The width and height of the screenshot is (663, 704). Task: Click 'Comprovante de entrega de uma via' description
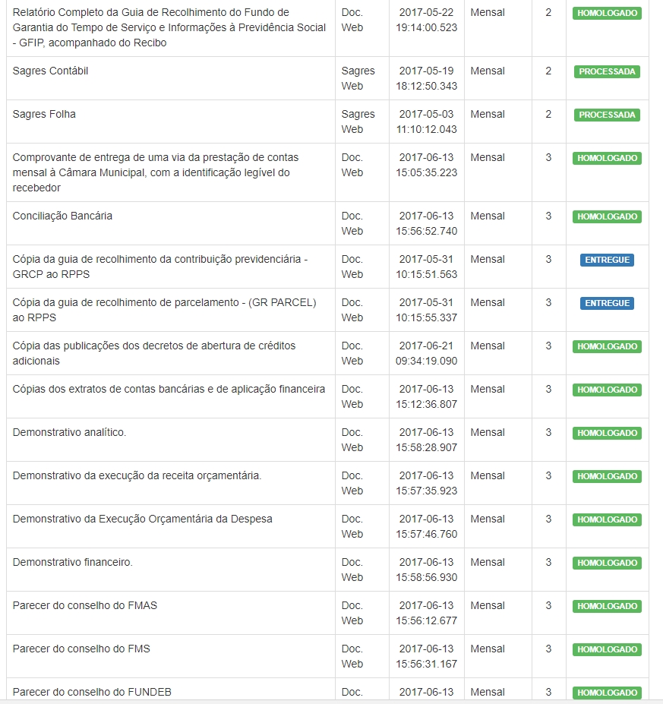156,172
